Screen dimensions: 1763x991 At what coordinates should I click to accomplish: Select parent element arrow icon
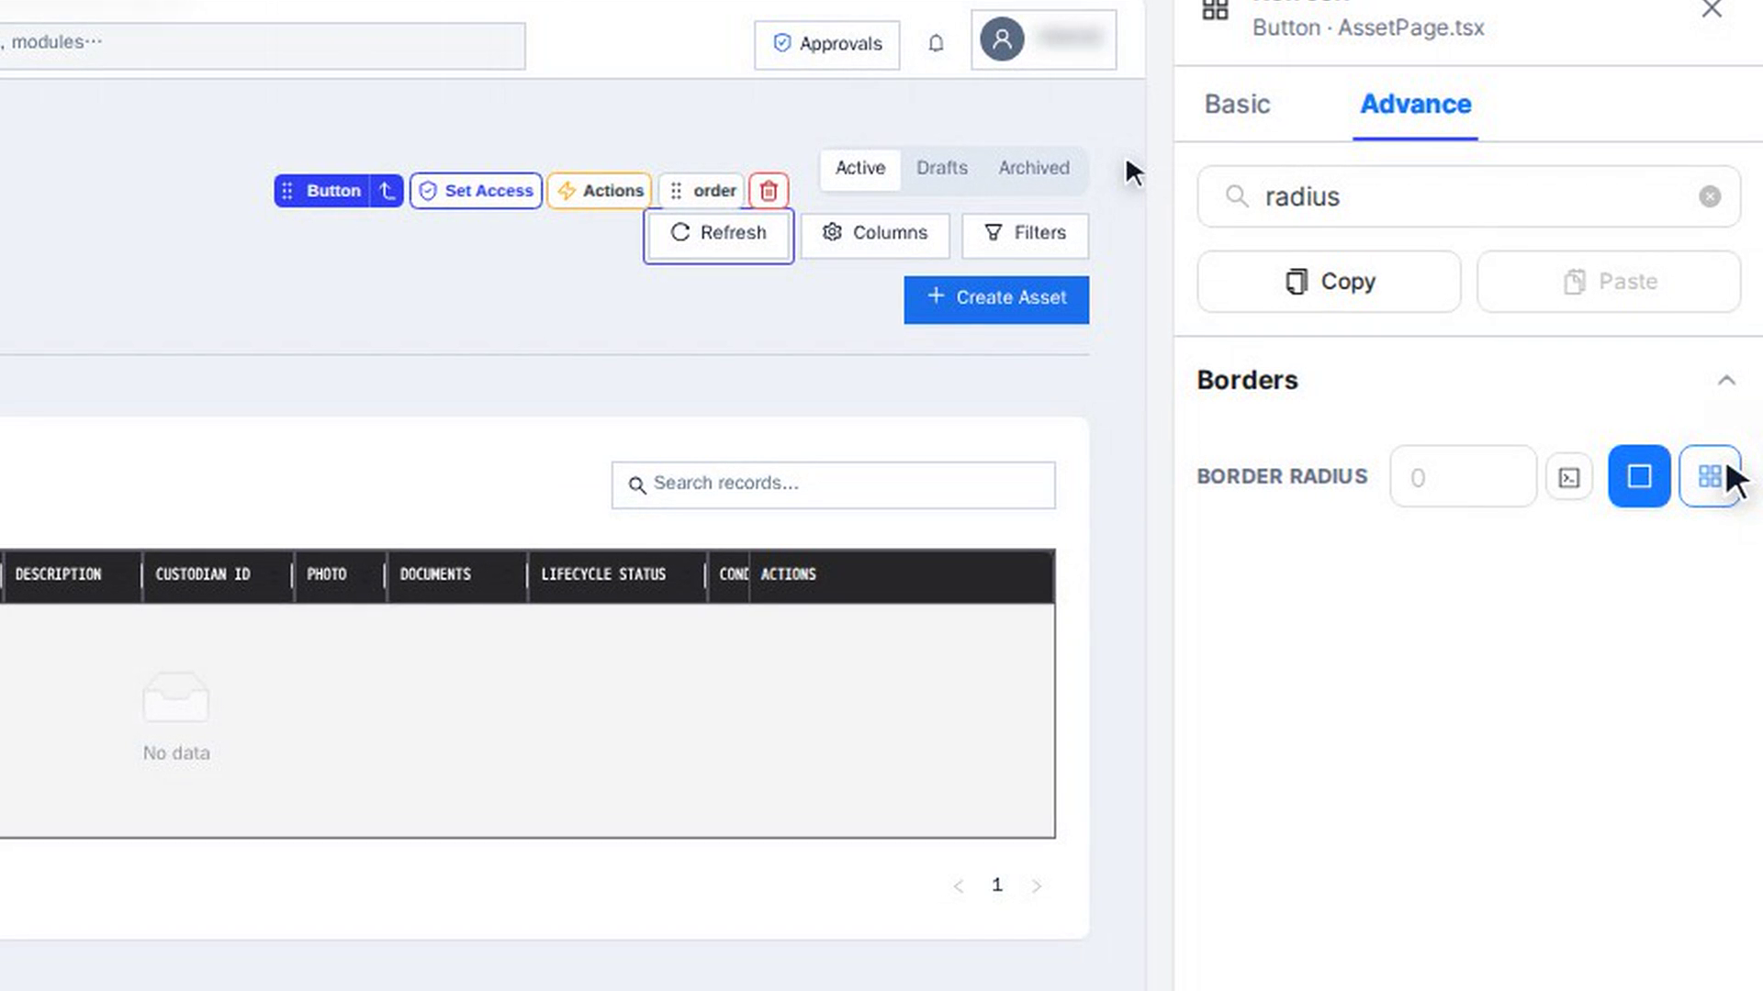[x=387, y=191]
